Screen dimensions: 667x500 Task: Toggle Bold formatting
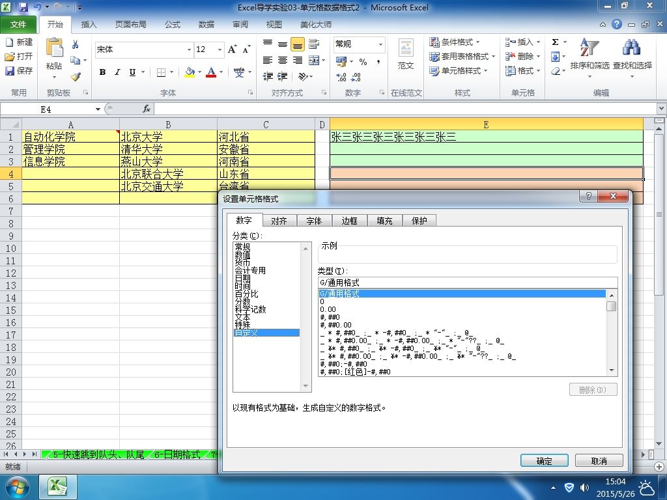pyautogui.click(x=102, y=72)
